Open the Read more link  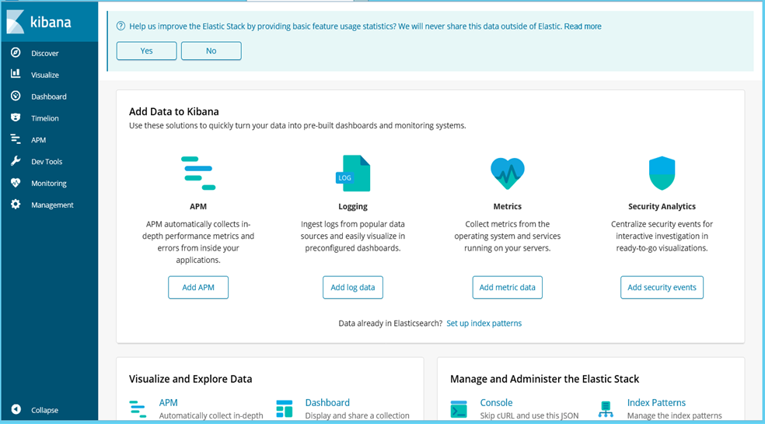(582, 26)
